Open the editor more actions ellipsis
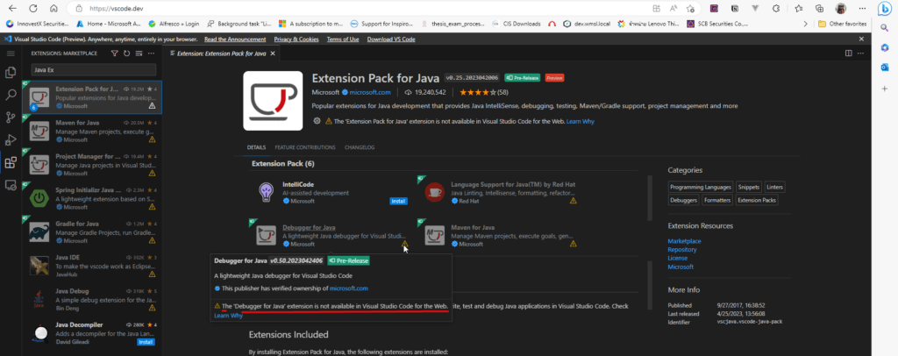 point(860,53)
